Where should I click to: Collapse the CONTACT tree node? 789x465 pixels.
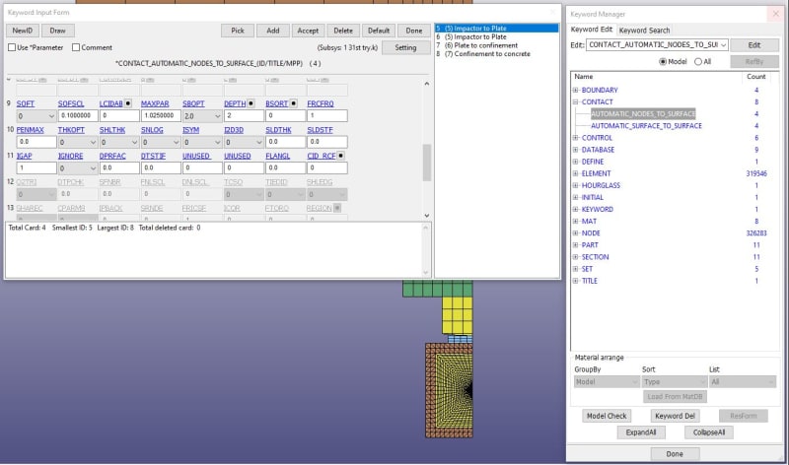(575, 102)
